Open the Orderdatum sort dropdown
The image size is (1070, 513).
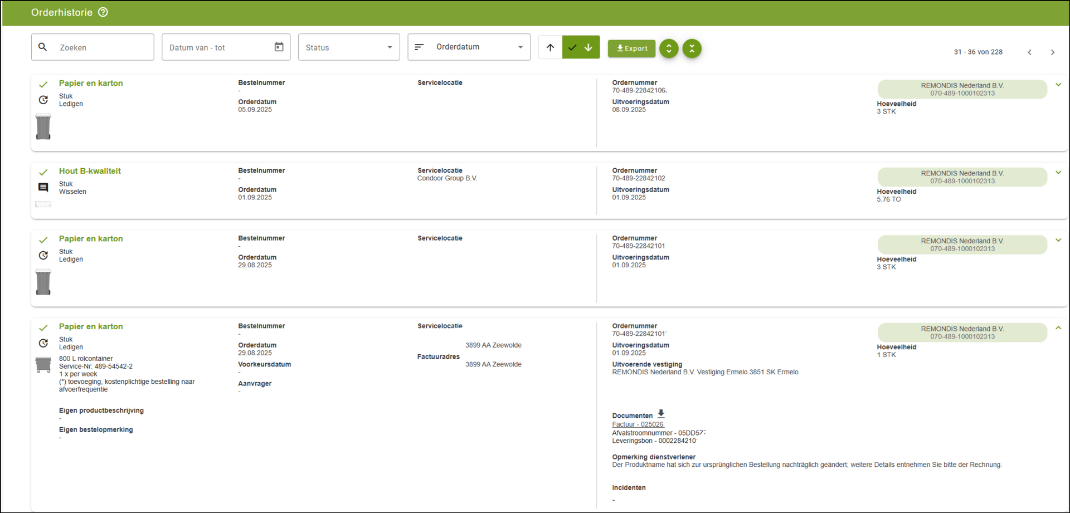click(469, 47)
